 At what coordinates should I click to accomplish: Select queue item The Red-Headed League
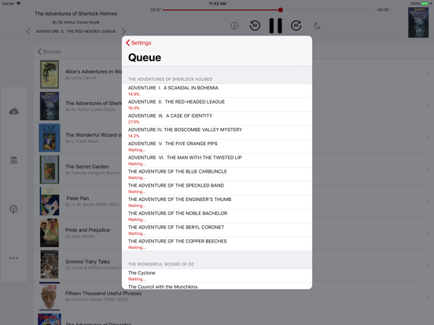pos(217,104)
